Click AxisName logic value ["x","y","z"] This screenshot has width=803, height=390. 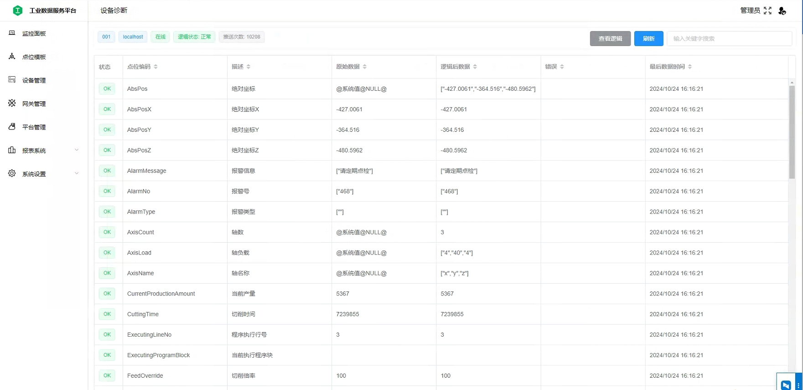455,273
